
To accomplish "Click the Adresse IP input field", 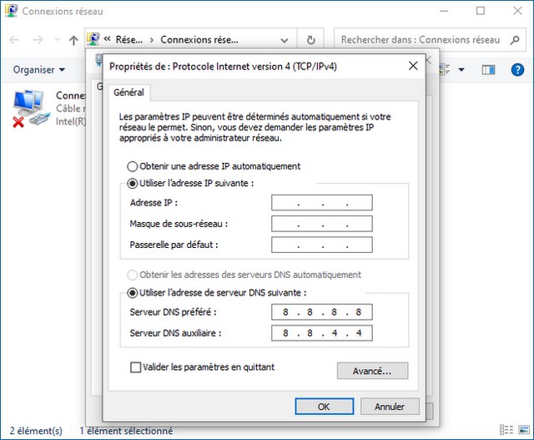I will 322,203.
